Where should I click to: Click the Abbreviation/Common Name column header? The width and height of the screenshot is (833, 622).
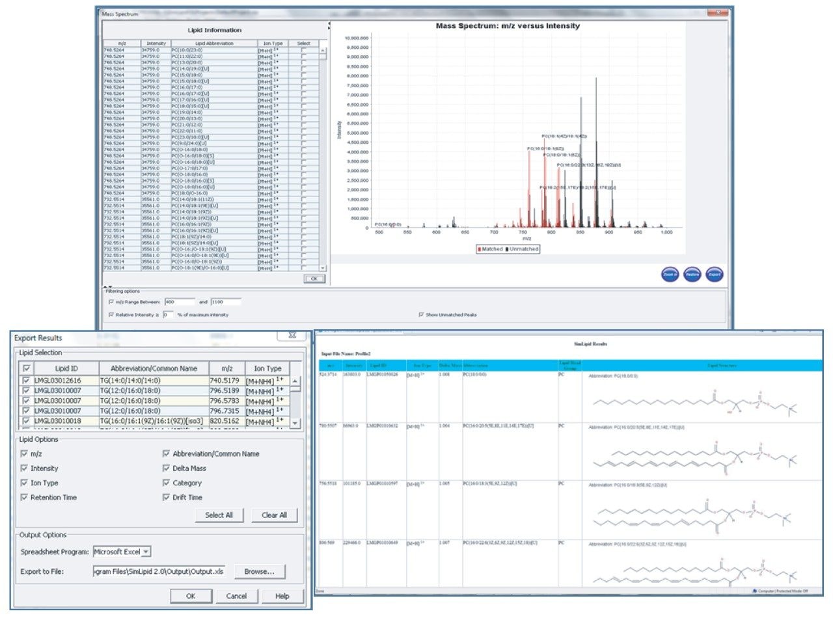154,368
